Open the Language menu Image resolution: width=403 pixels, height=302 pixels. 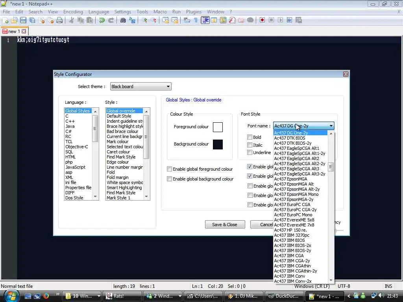coord(99,12)
